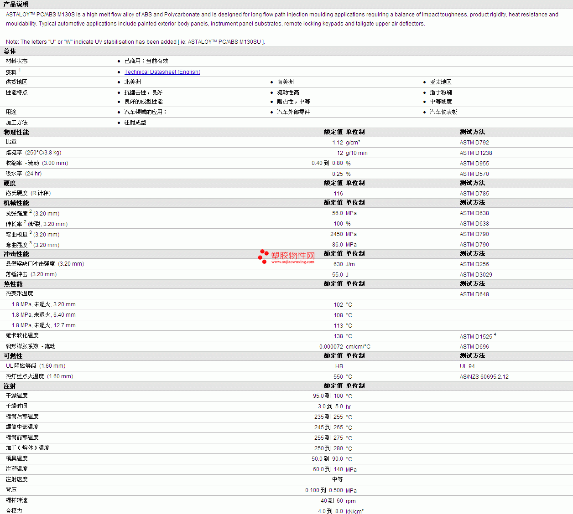Viewport: 573px width, 514px height.
Task: Click the 注射成型 processing method text
Action: (135, 123)
